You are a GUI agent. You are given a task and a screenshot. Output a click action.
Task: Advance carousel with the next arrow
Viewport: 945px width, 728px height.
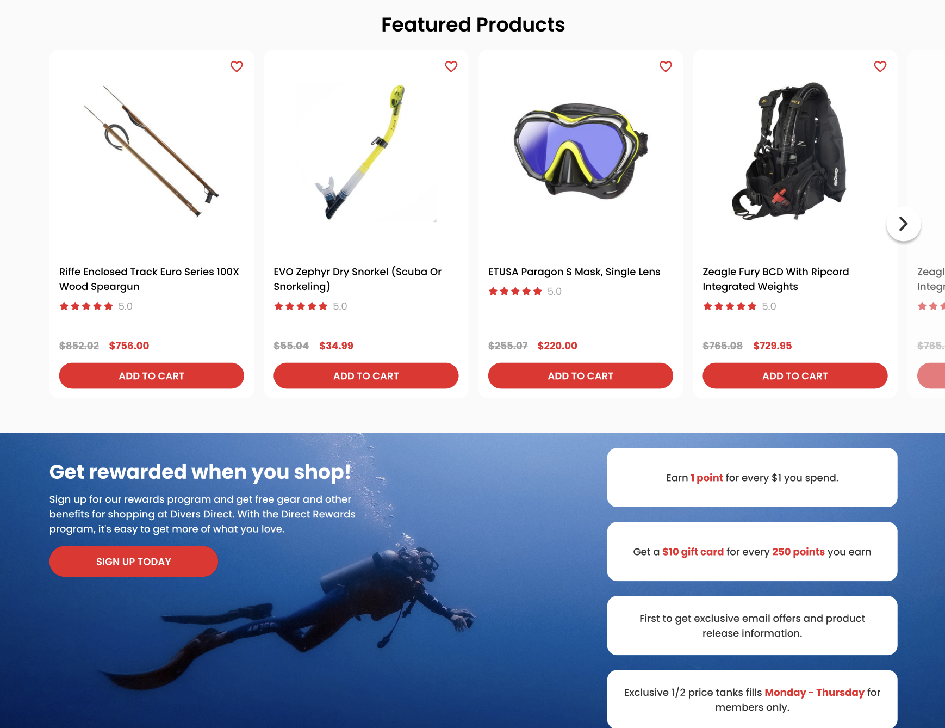pyautogui.click(x=903, y=224)
